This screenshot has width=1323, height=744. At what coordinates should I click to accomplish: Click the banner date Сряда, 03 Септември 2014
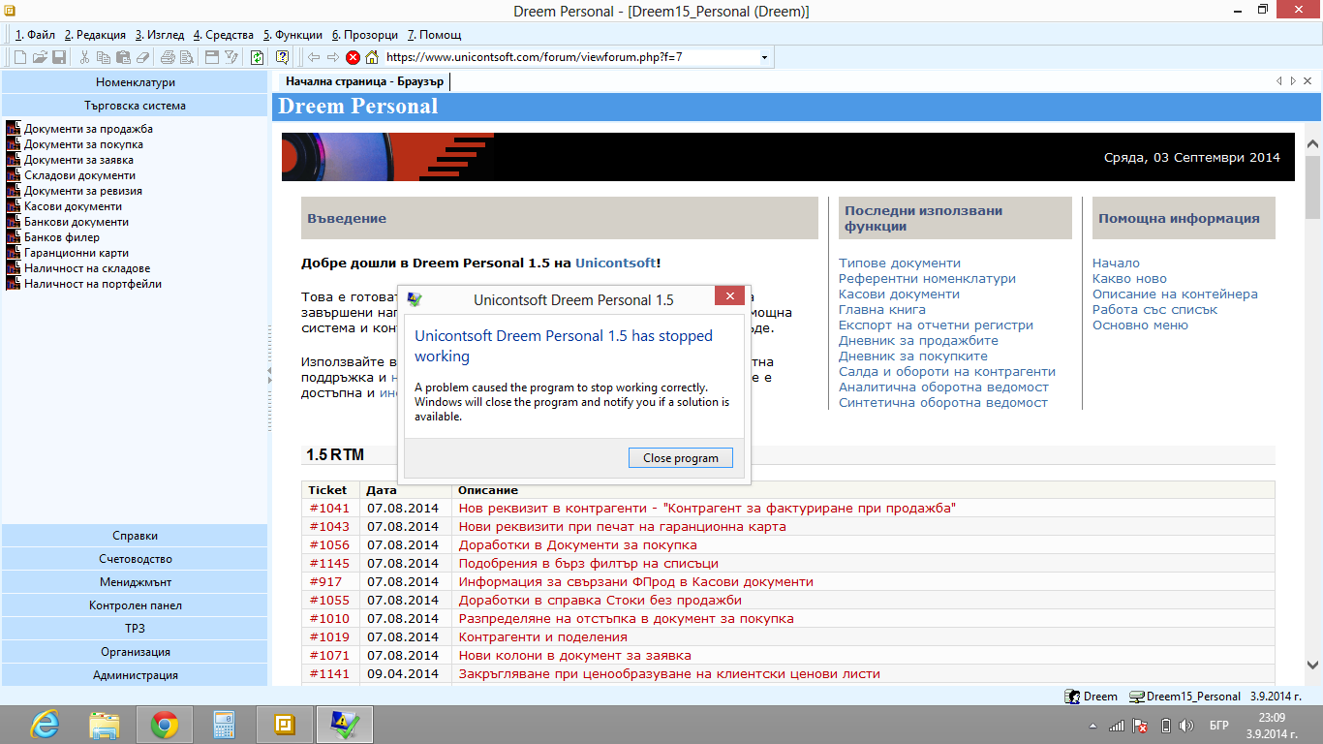click(1192, 158)
